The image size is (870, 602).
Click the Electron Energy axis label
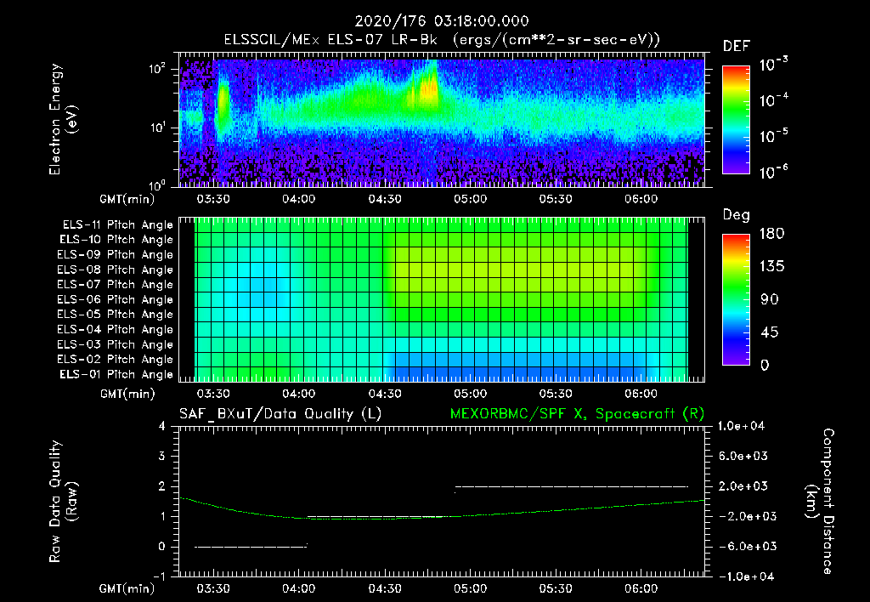(63, 119)
